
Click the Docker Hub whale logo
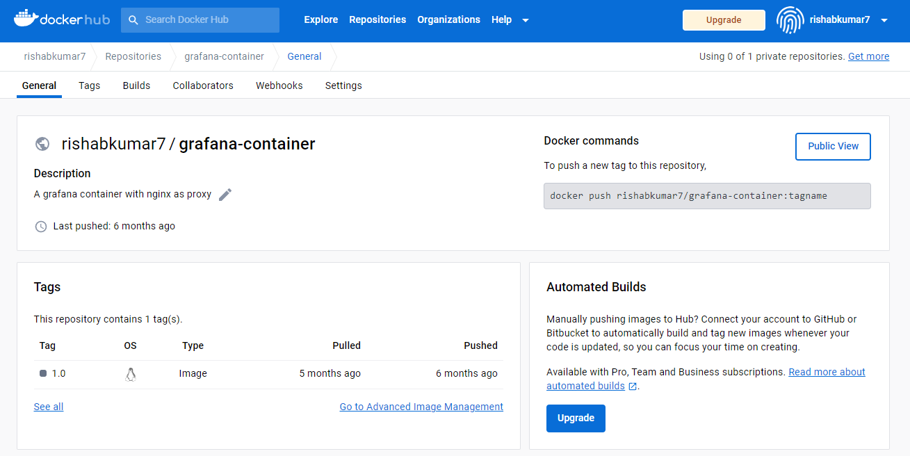(61, 19)
